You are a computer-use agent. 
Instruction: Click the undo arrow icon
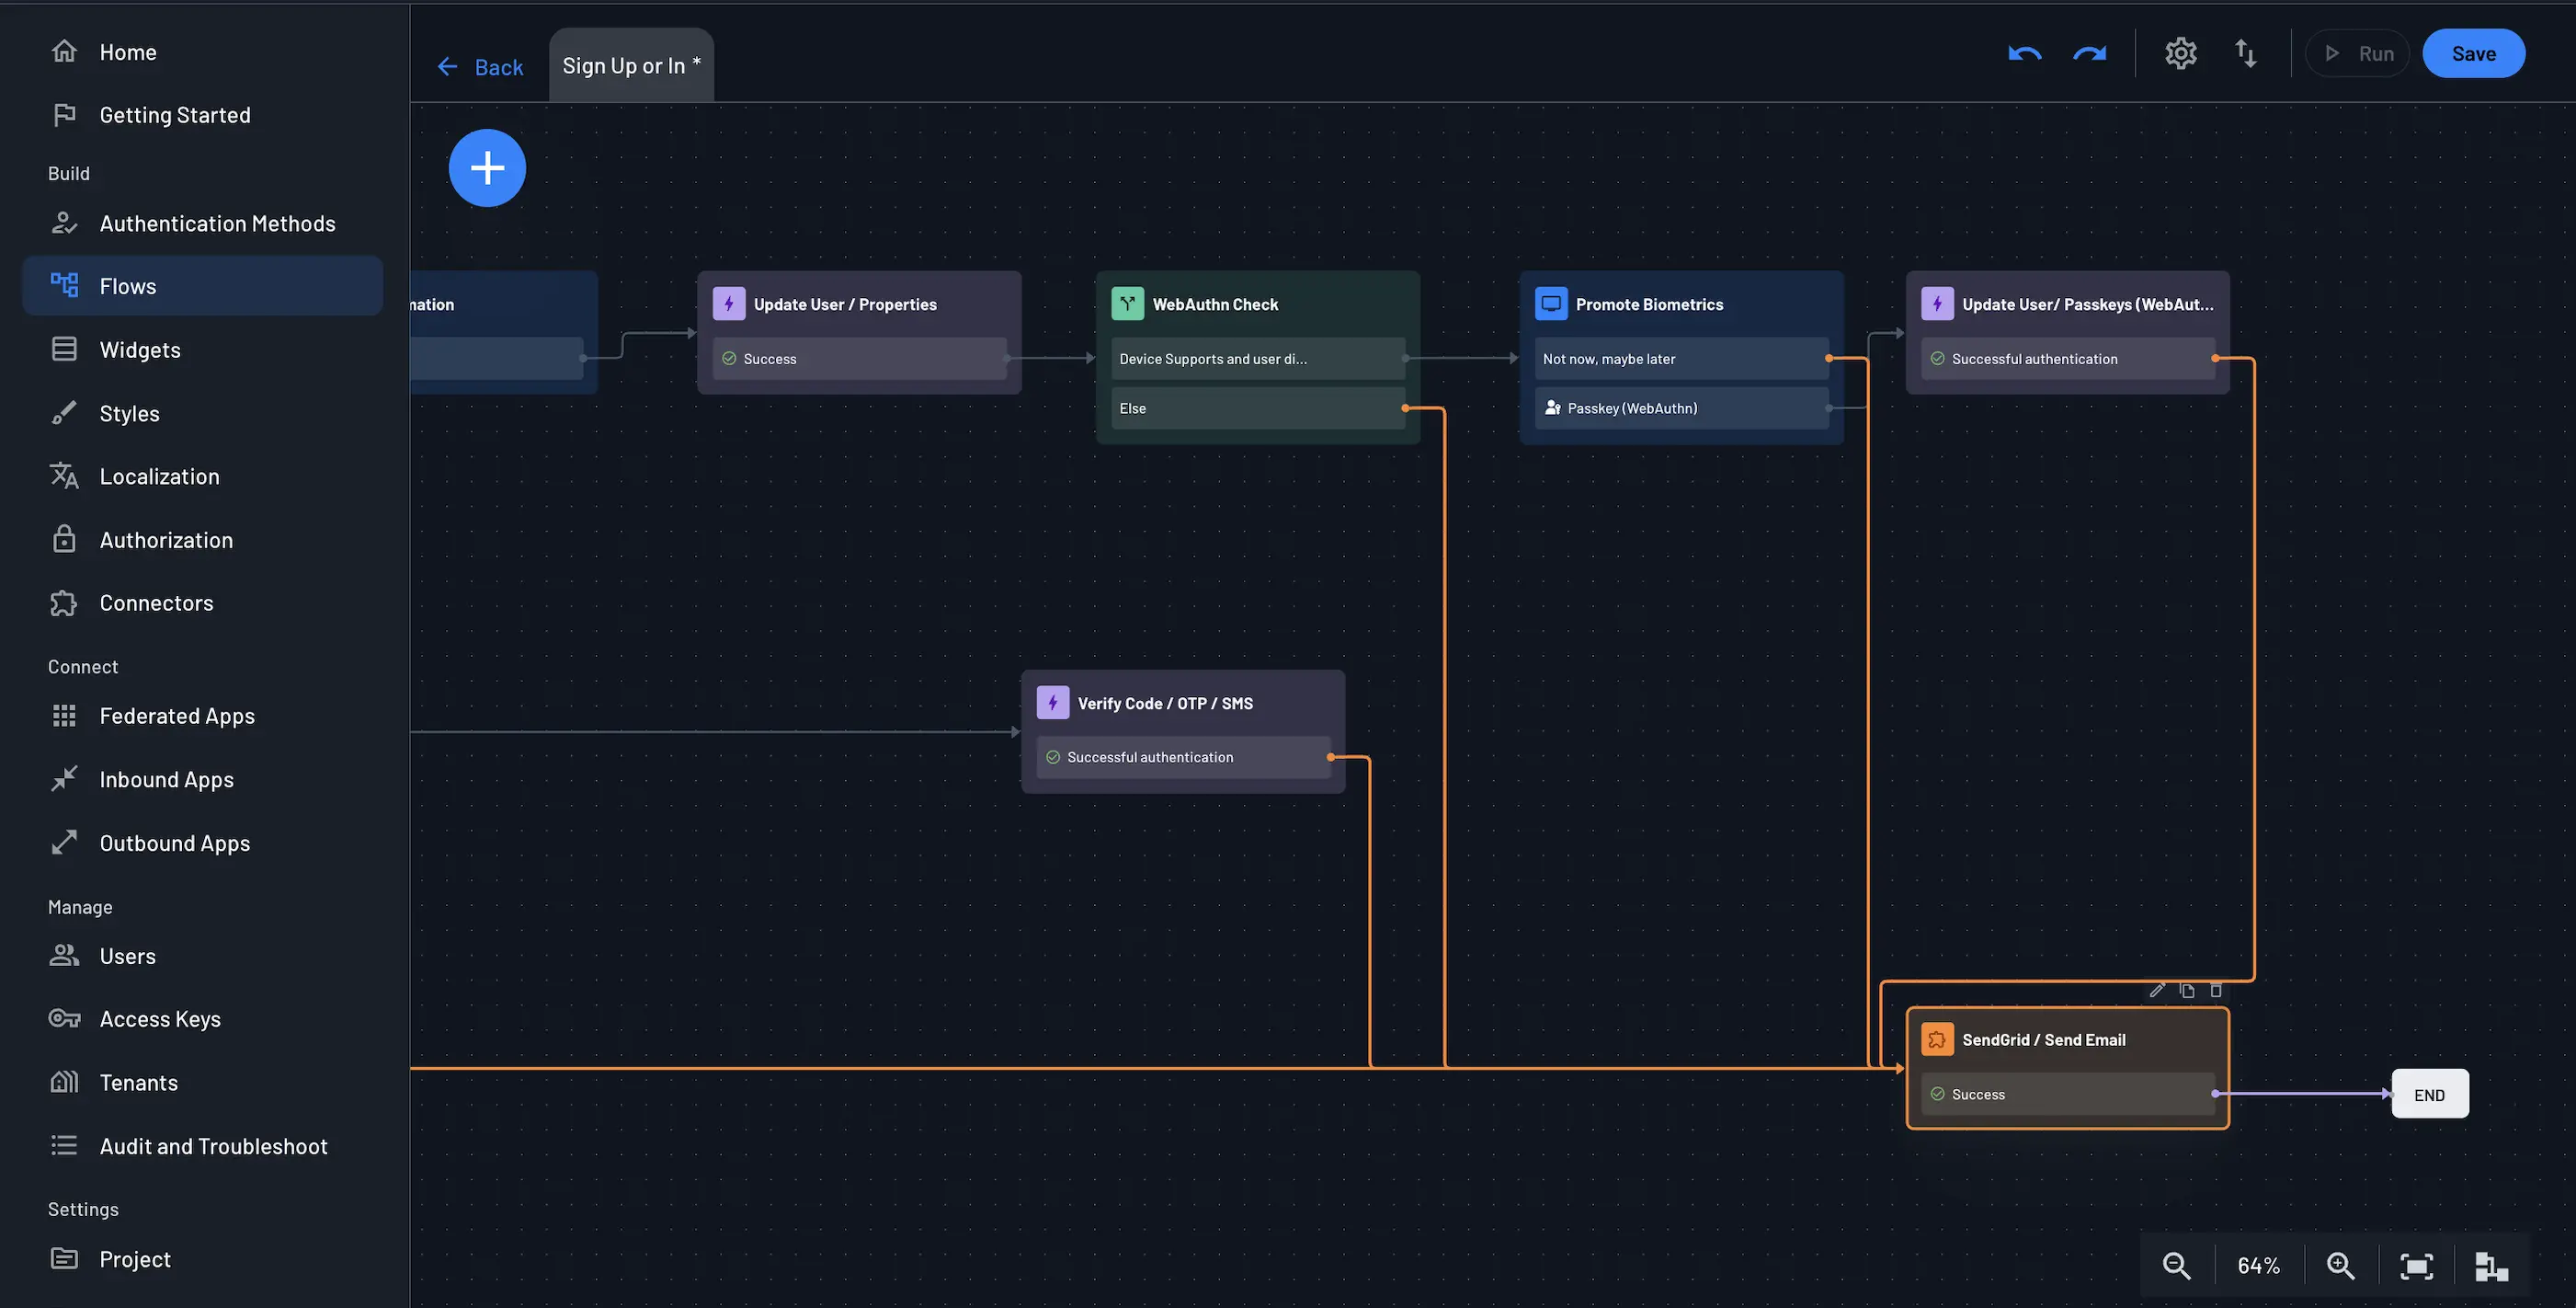point(2024,54)
